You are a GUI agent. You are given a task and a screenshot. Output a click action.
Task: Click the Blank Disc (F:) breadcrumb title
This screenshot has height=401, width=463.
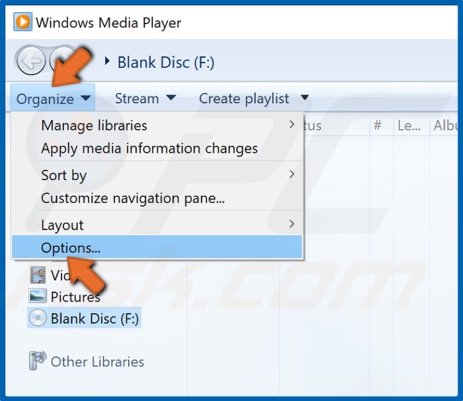[x=166, y=62]
